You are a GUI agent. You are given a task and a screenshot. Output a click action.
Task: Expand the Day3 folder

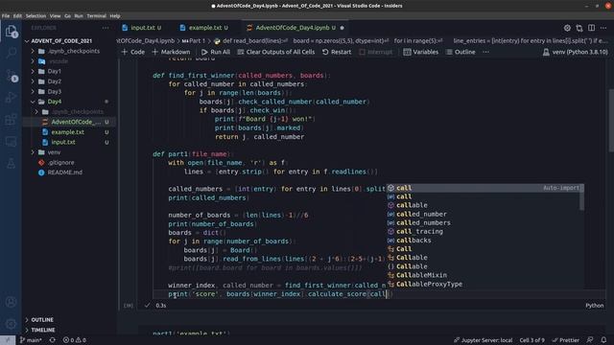click(54, 92)
